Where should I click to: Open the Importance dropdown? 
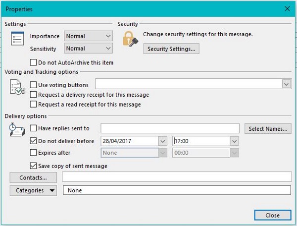89,36
